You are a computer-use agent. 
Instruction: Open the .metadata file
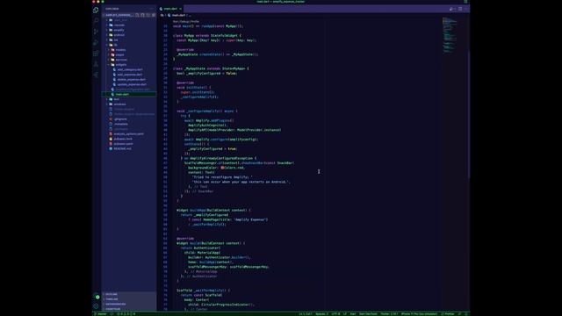[121, 124]
